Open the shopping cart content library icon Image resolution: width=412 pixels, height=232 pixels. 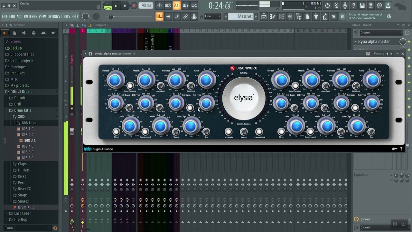[x=342, y=16]
